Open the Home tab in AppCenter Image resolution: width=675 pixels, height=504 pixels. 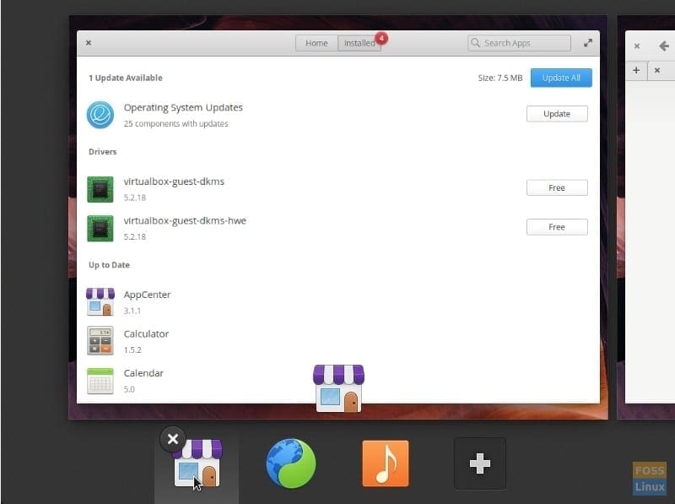(x=316, y=43)
